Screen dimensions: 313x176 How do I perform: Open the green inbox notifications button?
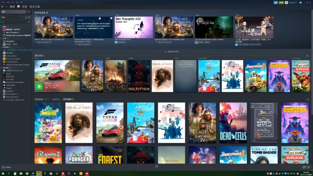point(281,3)
